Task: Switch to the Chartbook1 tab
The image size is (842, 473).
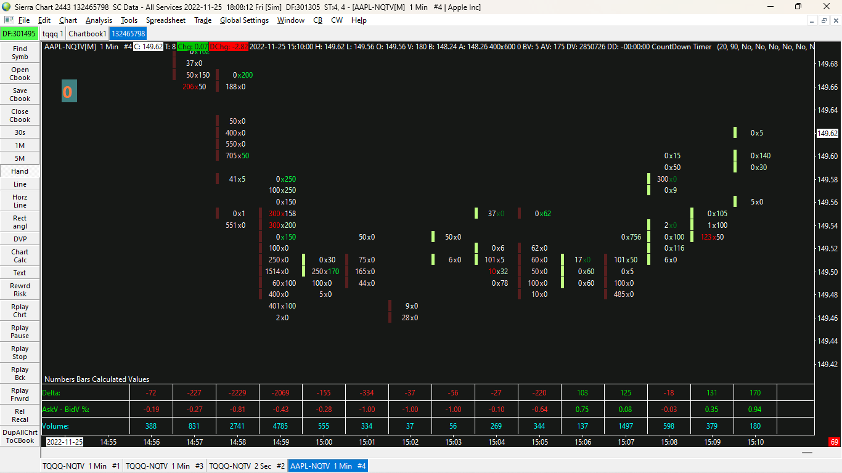Action: (x=88, y=34)
